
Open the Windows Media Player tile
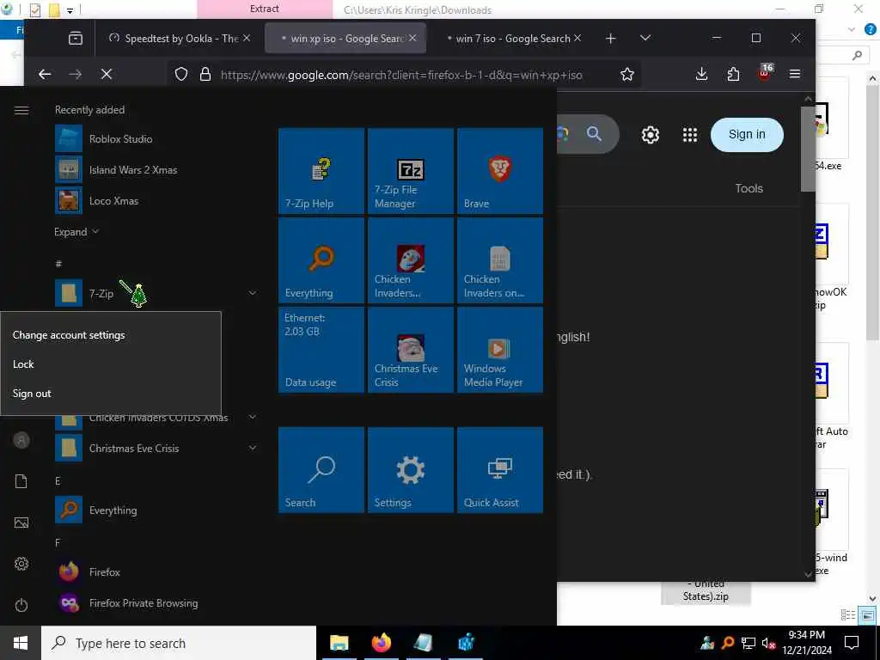(x=499, y=349)
